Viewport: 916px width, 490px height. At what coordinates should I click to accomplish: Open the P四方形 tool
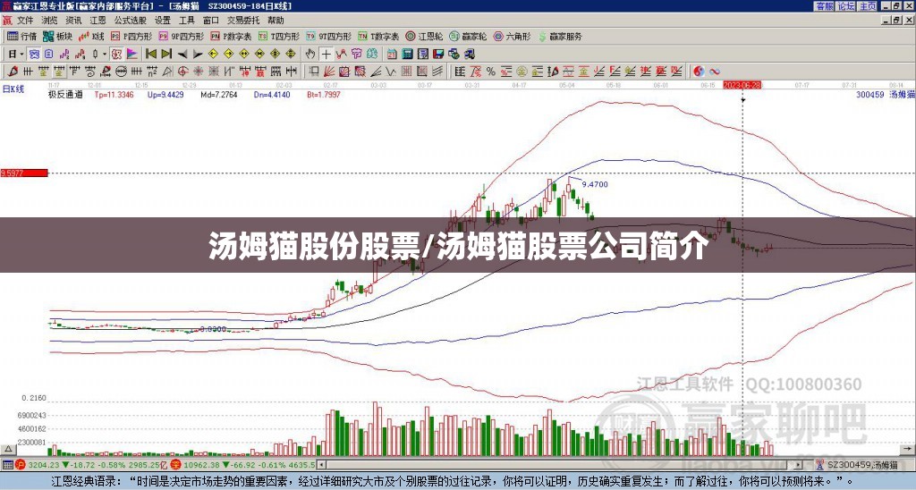coord(131,36)
